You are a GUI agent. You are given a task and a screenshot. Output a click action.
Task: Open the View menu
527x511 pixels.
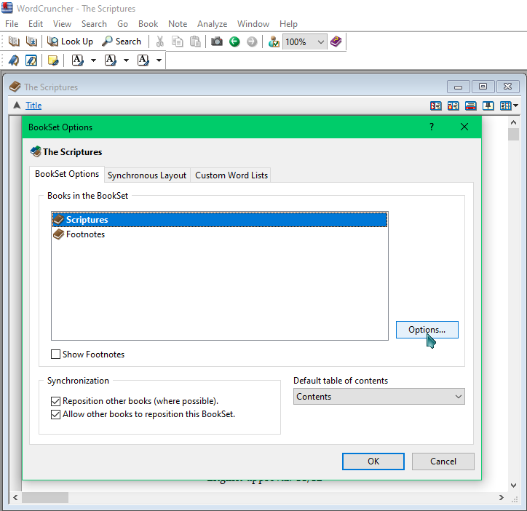coord(62,24)
